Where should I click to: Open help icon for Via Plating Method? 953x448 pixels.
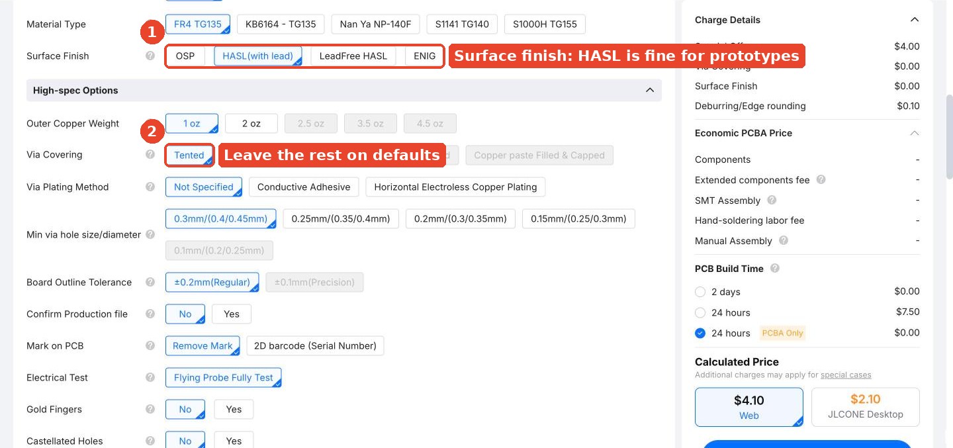tap(150, 187)
